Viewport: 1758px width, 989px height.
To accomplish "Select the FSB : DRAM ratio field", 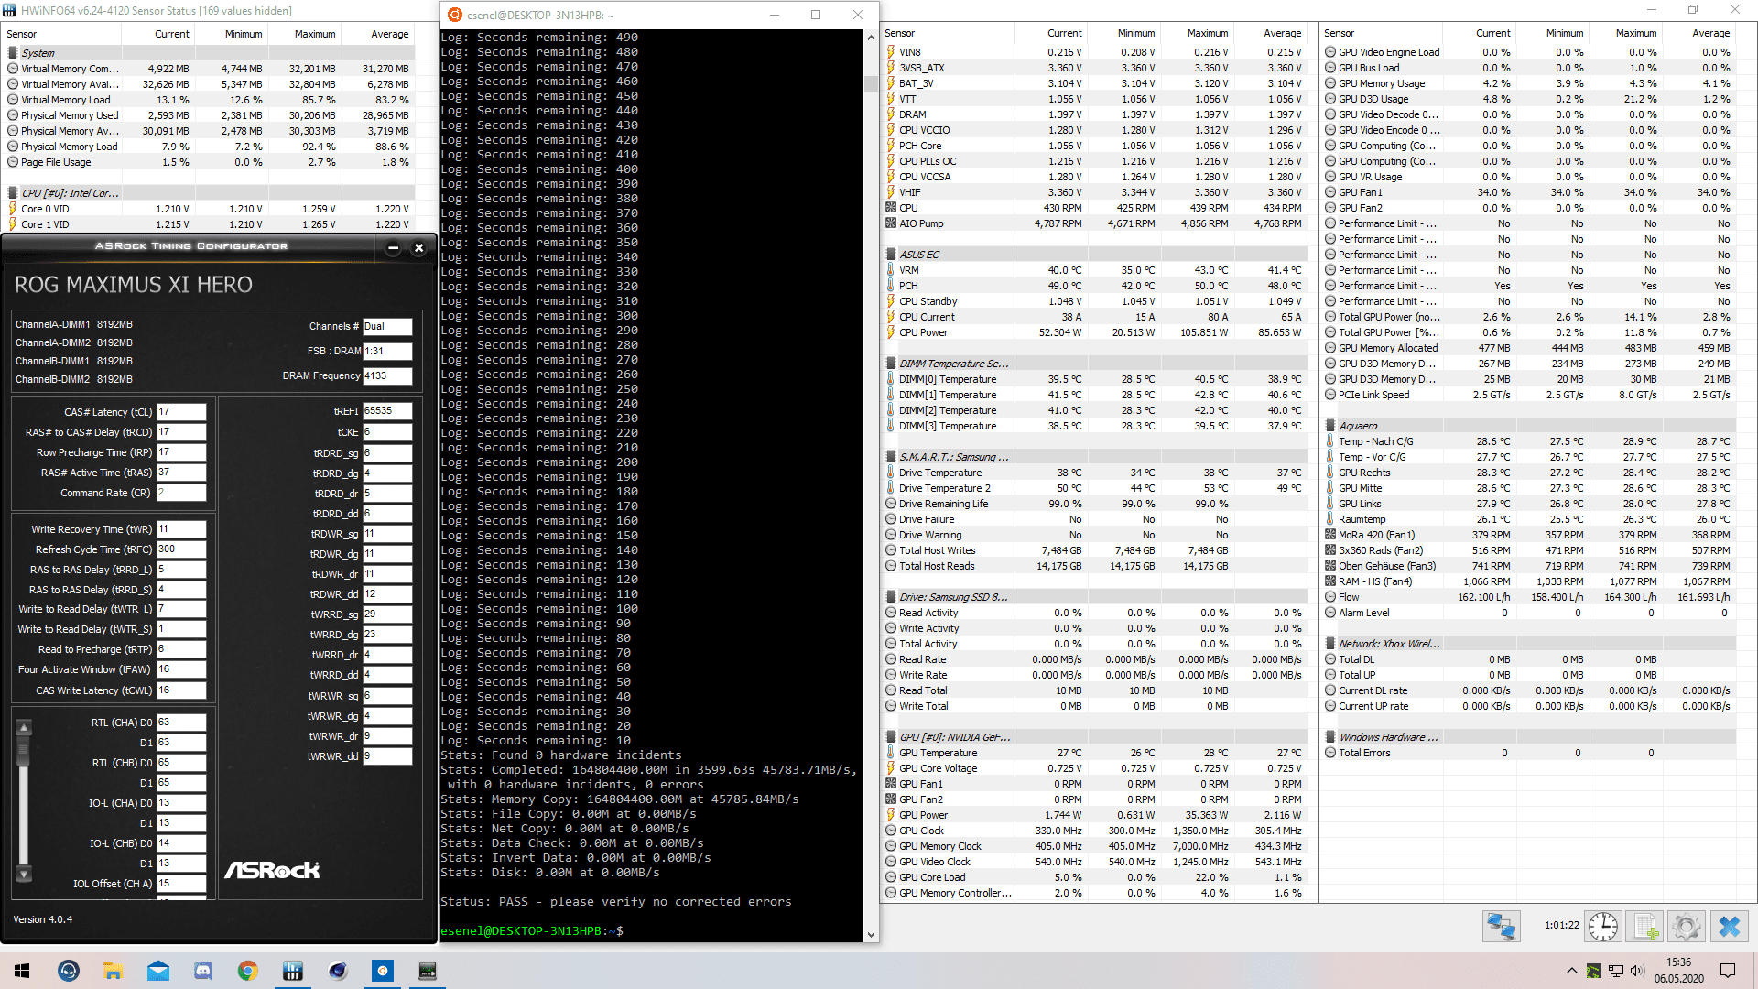I will 387,351.
